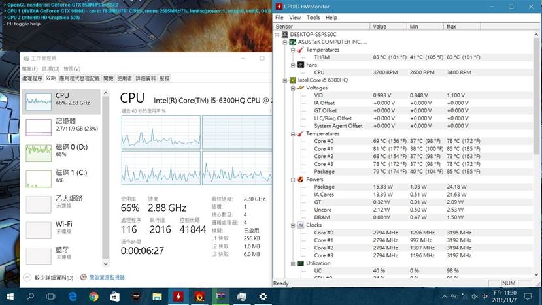
Task: Click the HWMonitor title bar logo icon
Action: (x=279, y=7)
